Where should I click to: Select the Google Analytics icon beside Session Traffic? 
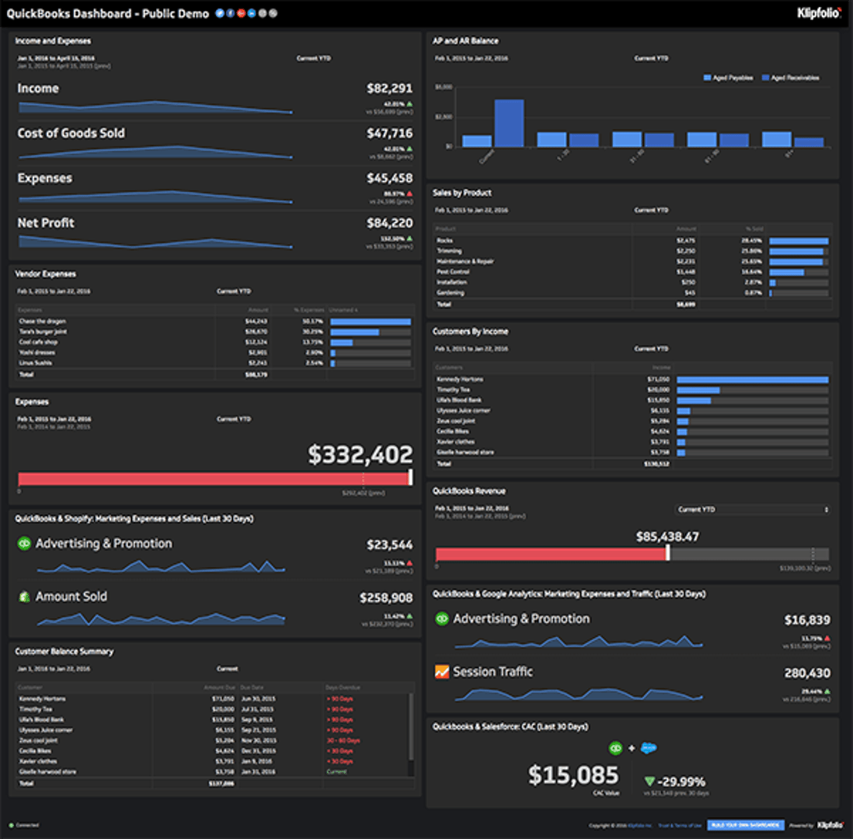point(440,671)
